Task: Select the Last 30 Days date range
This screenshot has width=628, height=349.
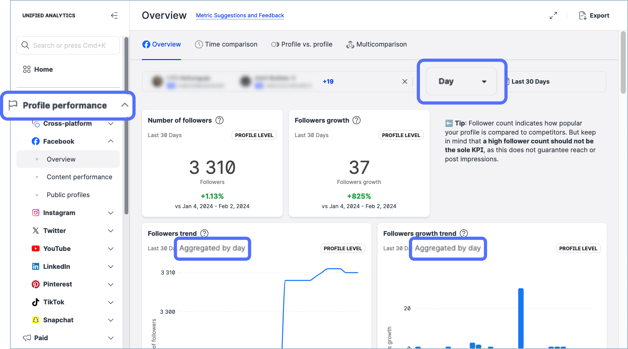Action: click(530, 81)
